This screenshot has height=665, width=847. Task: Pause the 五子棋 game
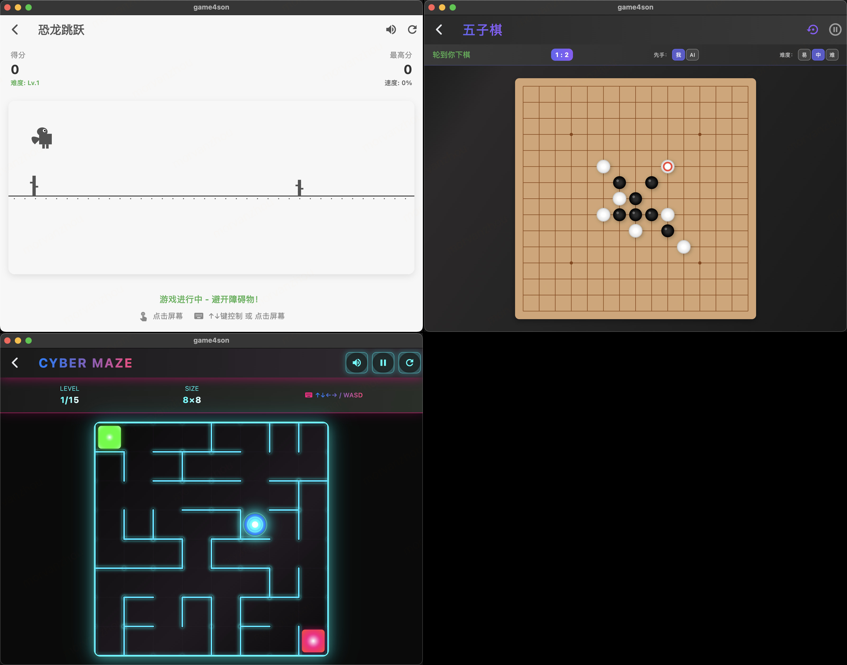click(x=835, y=30)
